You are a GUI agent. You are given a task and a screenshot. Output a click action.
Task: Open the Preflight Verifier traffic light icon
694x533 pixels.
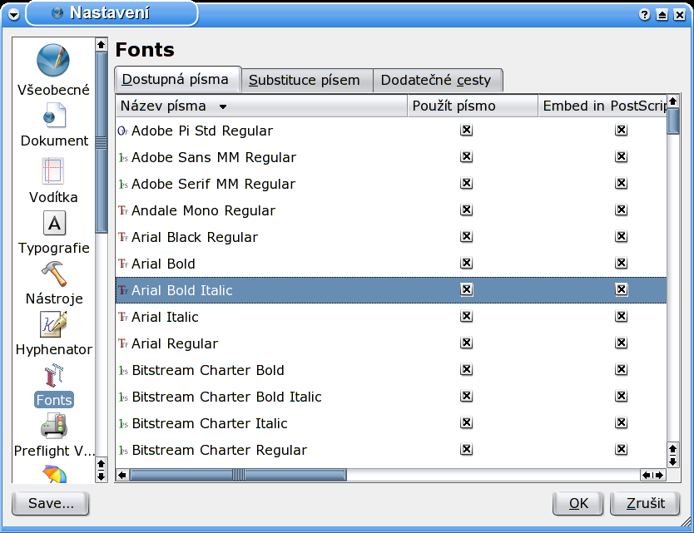[x=53, y=427]
